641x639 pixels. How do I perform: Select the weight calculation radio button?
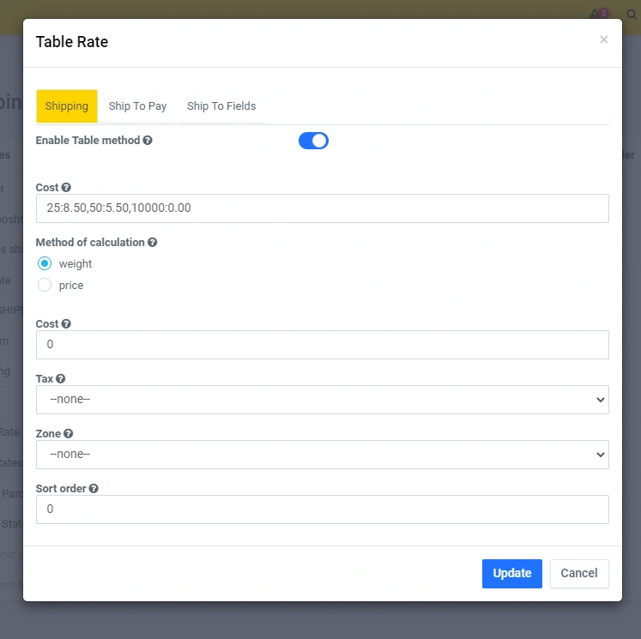tap(45, 264)
